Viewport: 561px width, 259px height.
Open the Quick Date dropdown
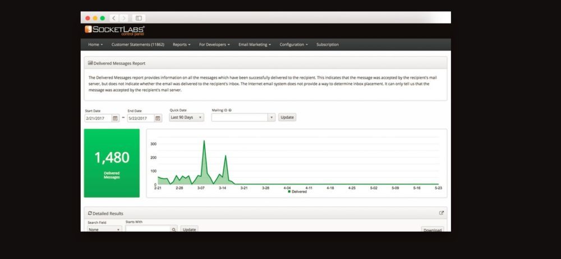point(186,118)
